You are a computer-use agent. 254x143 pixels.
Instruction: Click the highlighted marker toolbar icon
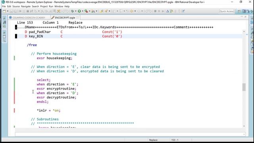tap(58, 11)
